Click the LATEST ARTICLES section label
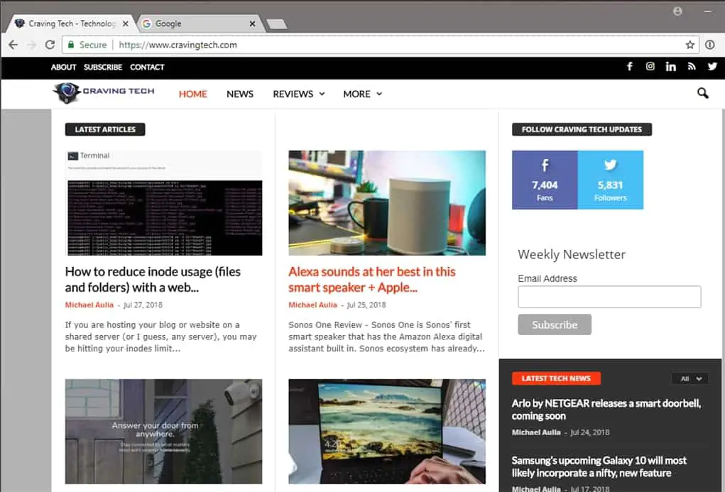The width and height of the screenshot is (725, 492). pos(105,129)
